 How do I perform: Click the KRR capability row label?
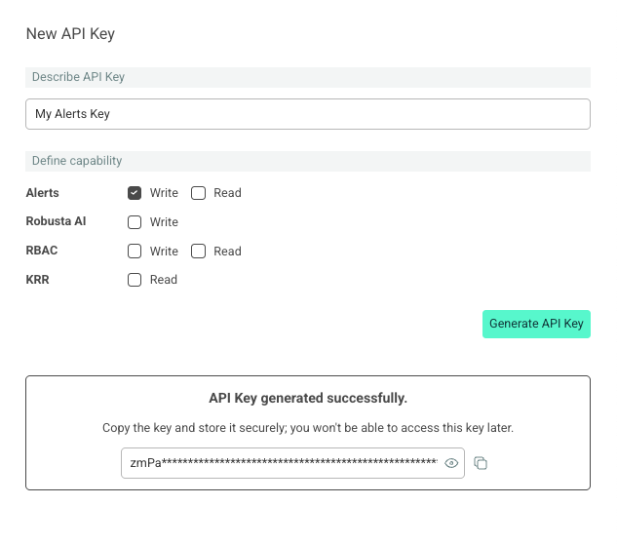coord(37,280)
